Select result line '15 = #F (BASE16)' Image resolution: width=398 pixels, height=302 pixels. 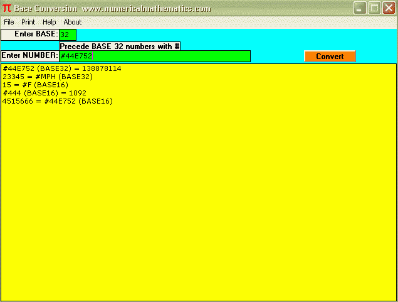tap(36, 85)
